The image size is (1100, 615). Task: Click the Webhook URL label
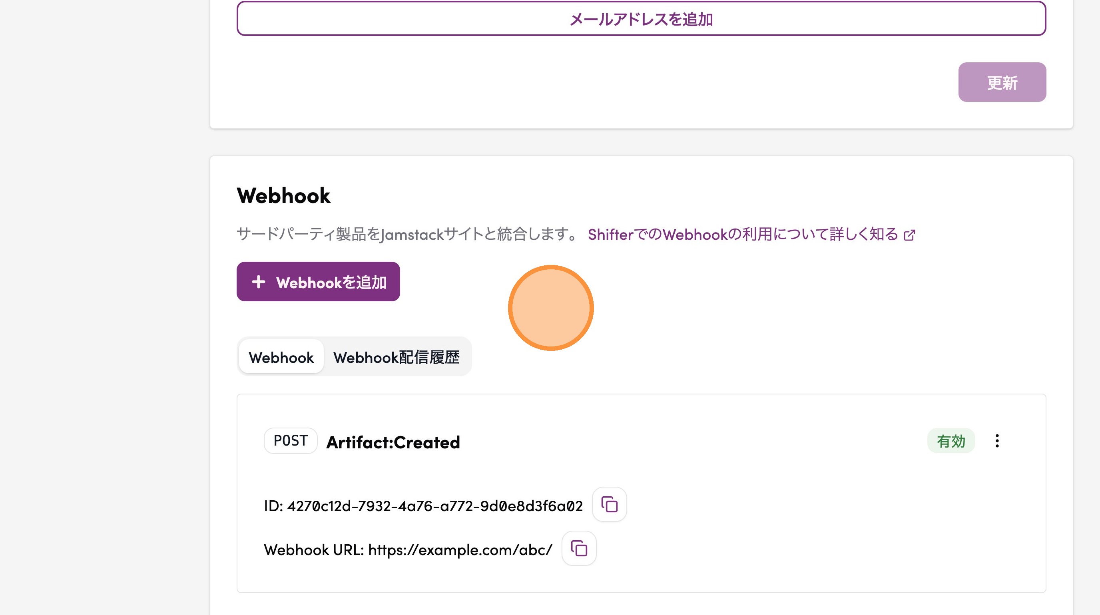click(x=313, y=550)
